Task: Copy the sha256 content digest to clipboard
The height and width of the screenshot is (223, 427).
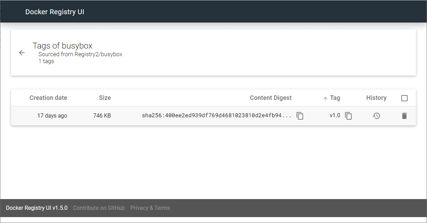Action: click(300, 116)
